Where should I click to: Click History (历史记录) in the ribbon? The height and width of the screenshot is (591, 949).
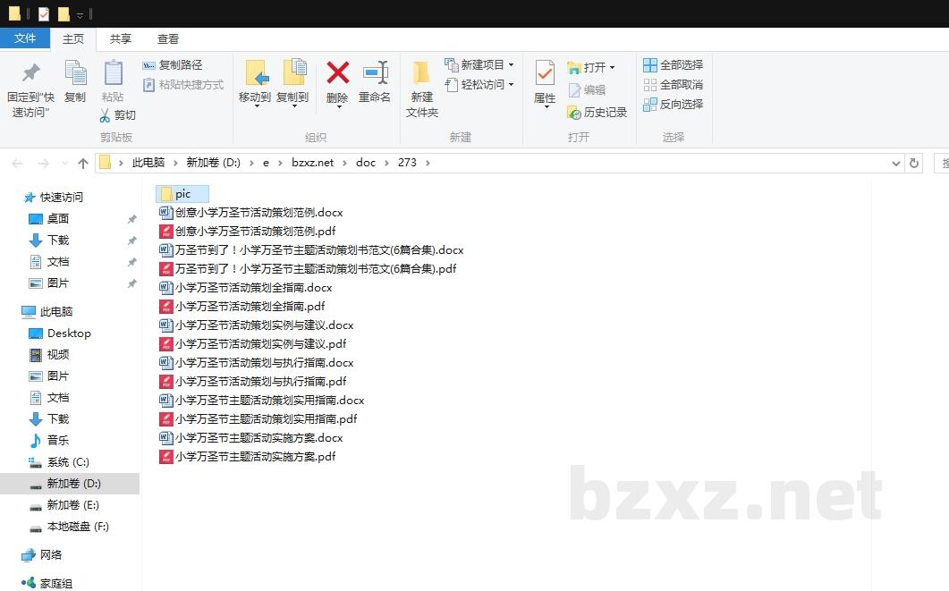pyautogui.click(x=597, y=113)
